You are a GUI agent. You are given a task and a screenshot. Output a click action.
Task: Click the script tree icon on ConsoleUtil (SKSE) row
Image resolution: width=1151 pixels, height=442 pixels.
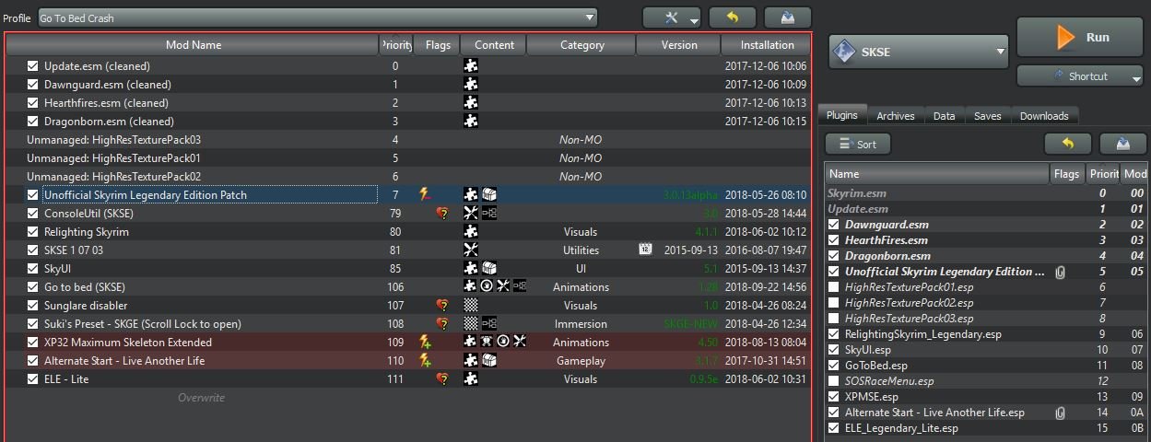[x=489, y=213]
